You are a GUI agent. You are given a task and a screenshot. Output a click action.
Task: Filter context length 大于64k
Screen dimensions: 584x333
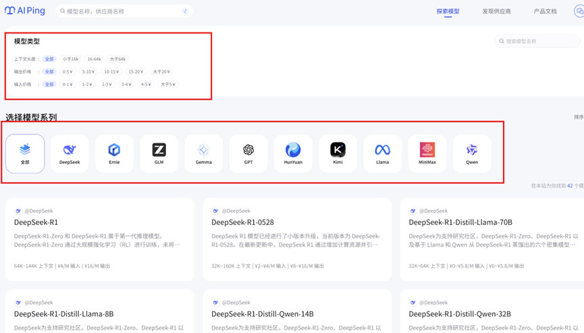point(117,59)
